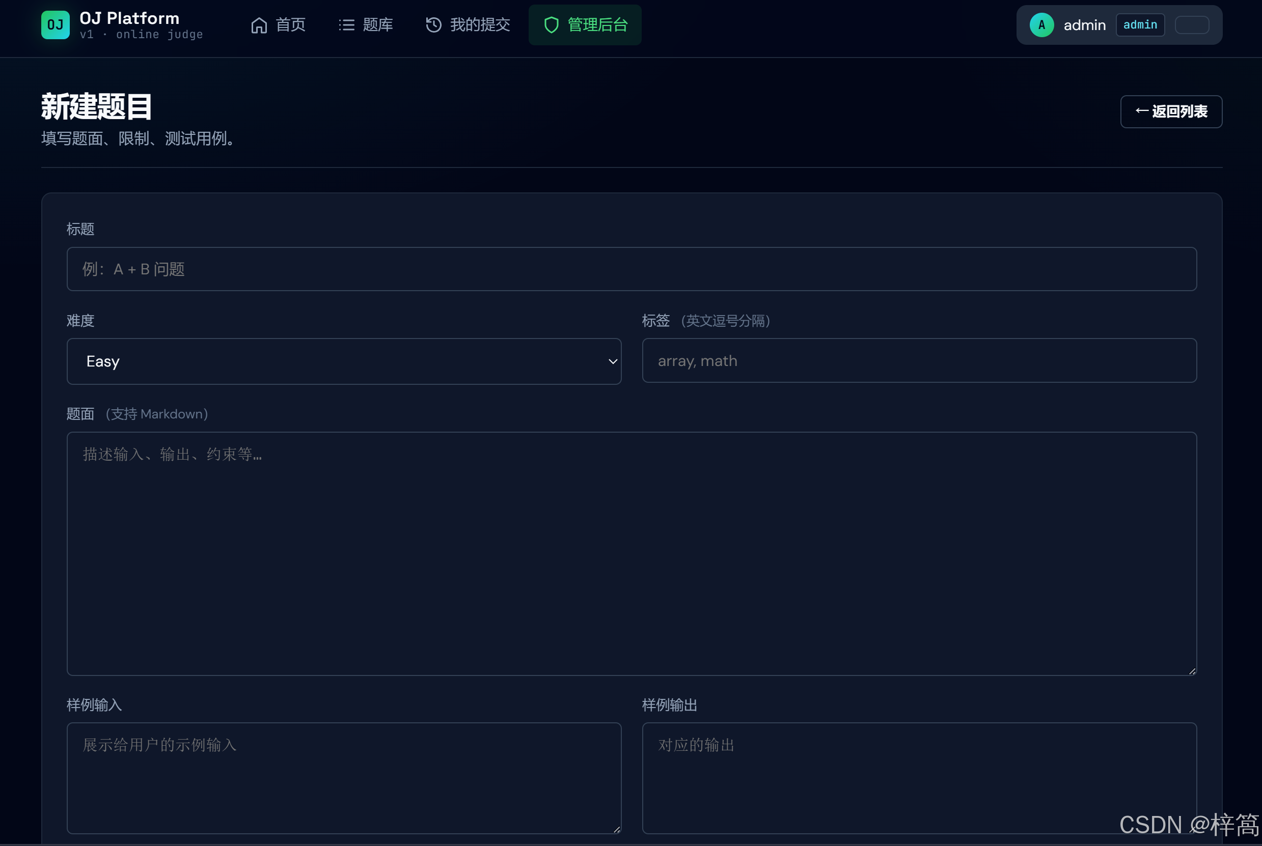Click the admin avatar circle
Screen dimensions: 1262x846
coord(1042,25)
